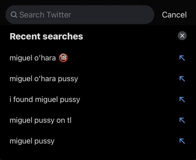Tap arrow beside the last "miguel pussy" entry
196x160 pixels.
tap(182, 141)
